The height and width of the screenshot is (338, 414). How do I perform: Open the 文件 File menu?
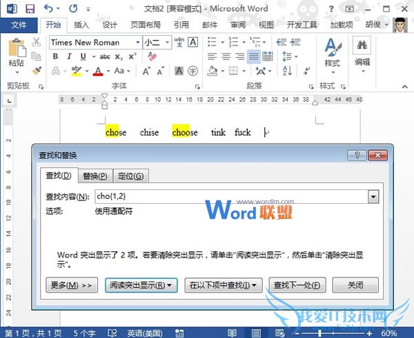tap(19, 25)
